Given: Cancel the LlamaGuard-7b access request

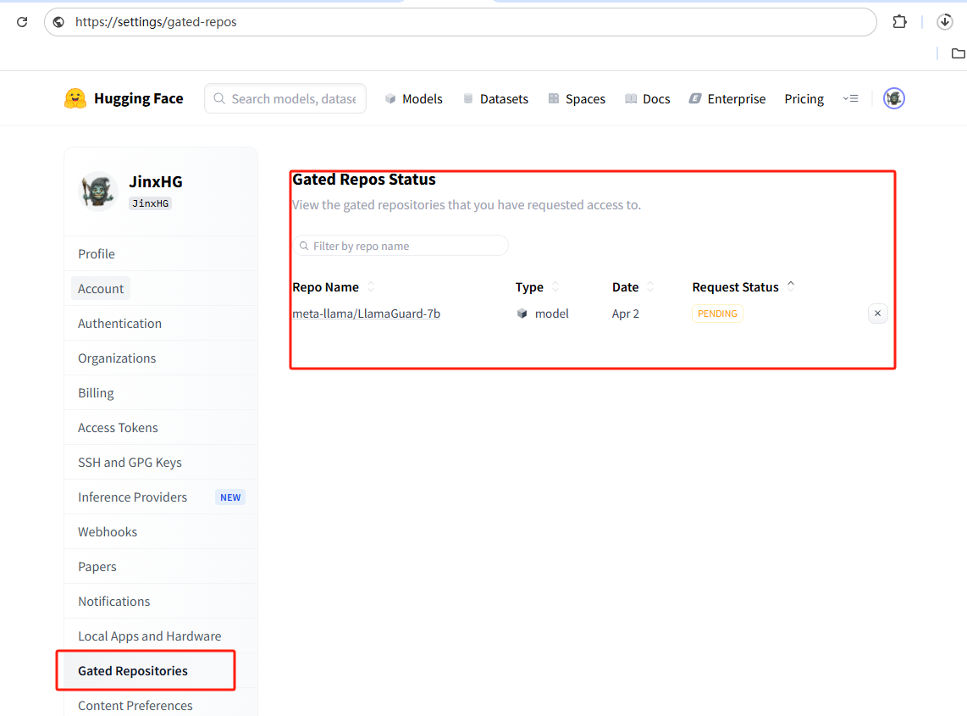Looking at the screenshot, I should click(877, 314).
